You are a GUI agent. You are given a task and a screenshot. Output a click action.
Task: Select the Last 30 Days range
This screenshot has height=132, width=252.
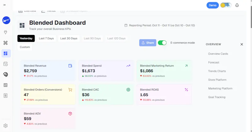pyautogui.click(x=69, y=38)
